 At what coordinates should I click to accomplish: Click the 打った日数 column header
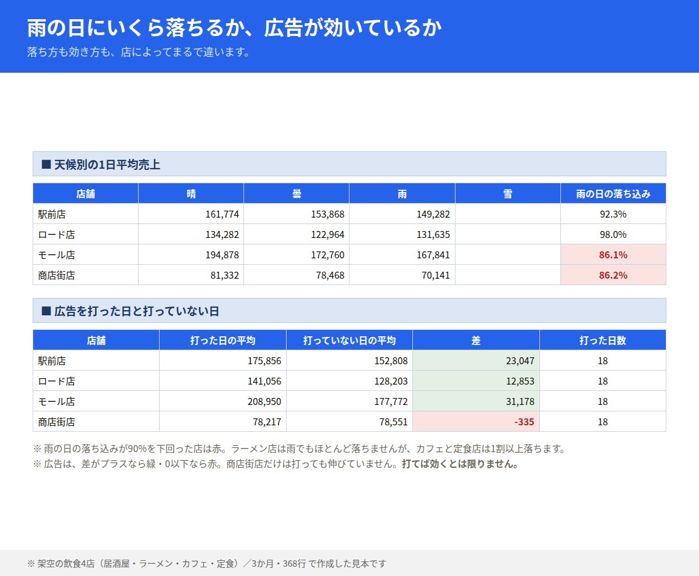(x=603, y=340)
